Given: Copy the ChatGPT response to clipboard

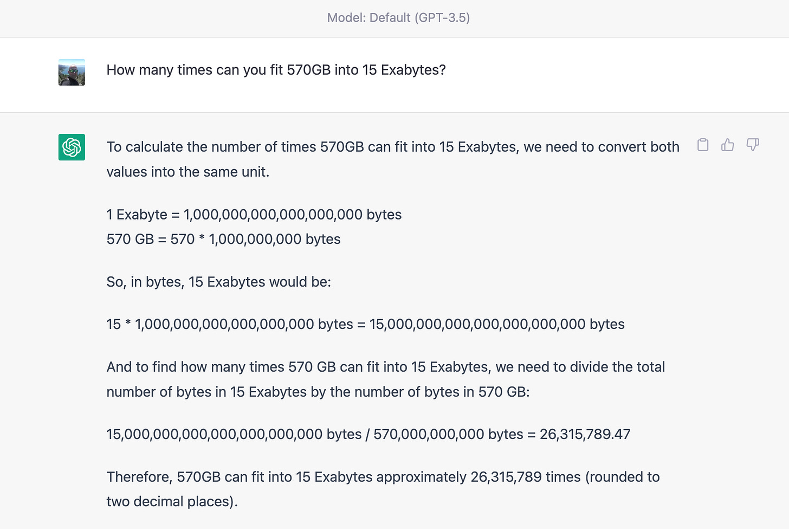Looking at the screenshot, I should (703, 145).
